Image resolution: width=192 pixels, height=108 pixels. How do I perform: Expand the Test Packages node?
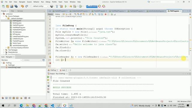(x=4, y=50)
